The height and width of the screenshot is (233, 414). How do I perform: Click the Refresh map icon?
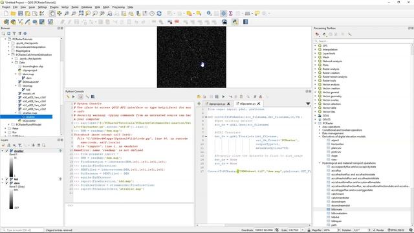(159, 14)
